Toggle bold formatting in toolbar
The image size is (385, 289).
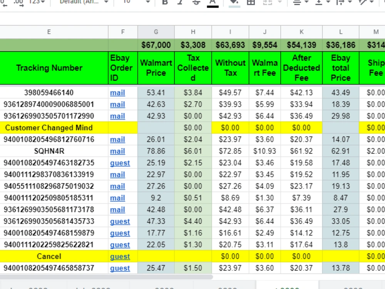pos(165,2)
